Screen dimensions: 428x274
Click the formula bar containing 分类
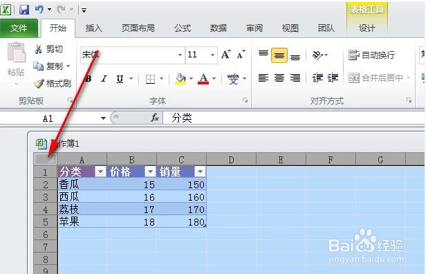(x=294, y=118)
